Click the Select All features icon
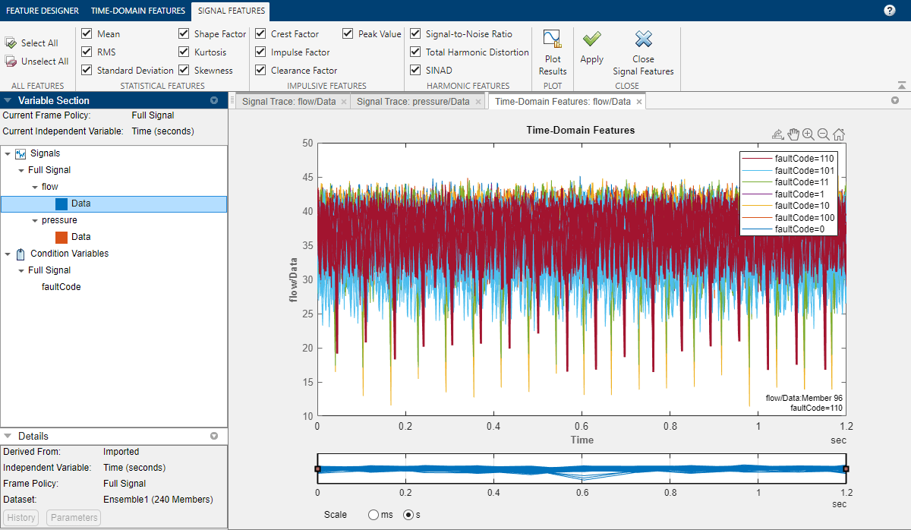Screen dimensions: 911x530 (x=11, y=43)
